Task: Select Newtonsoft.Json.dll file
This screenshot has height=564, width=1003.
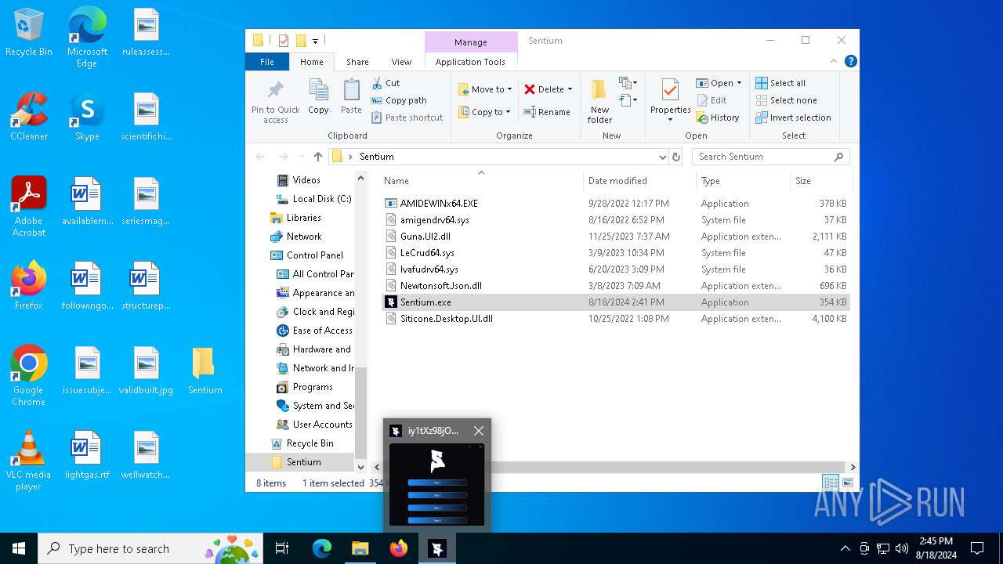Action: click(615, 286)
